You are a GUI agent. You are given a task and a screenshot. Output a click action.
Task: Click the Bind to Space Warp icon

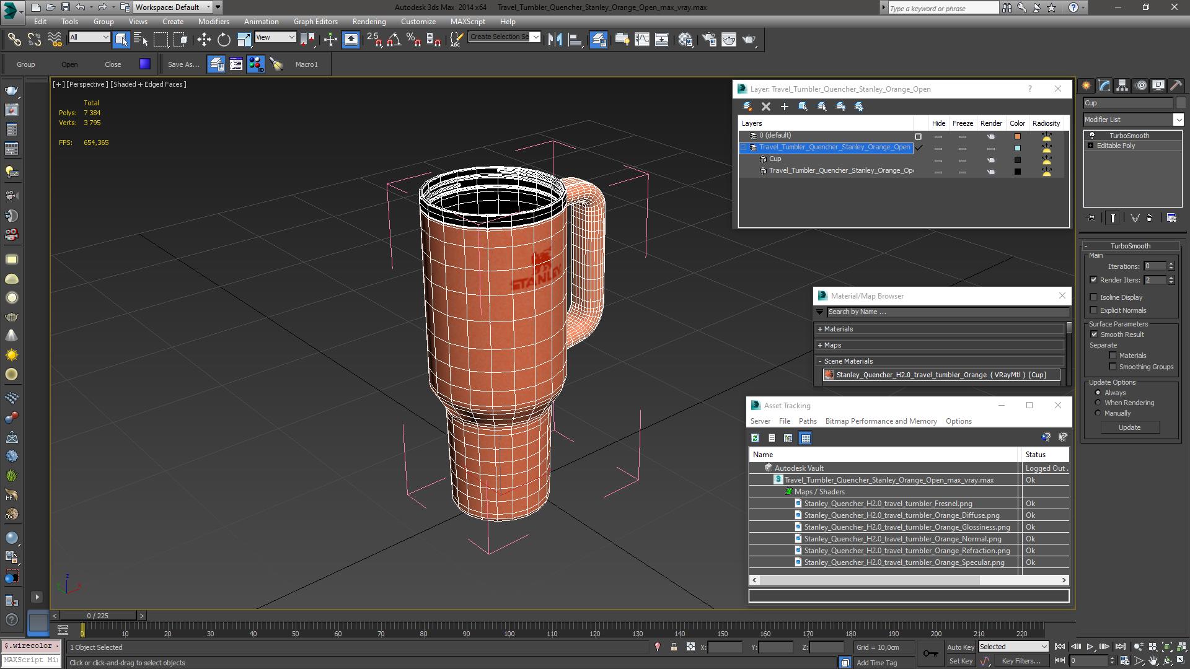[55, 40]
